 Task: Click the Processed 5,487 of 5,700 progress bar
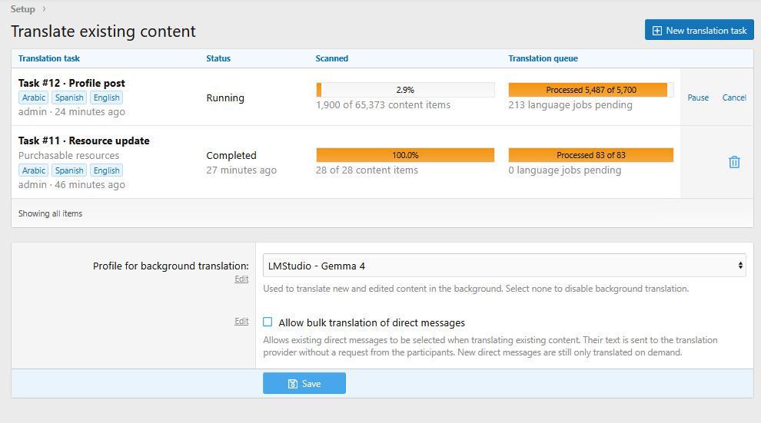coord(591,90)
